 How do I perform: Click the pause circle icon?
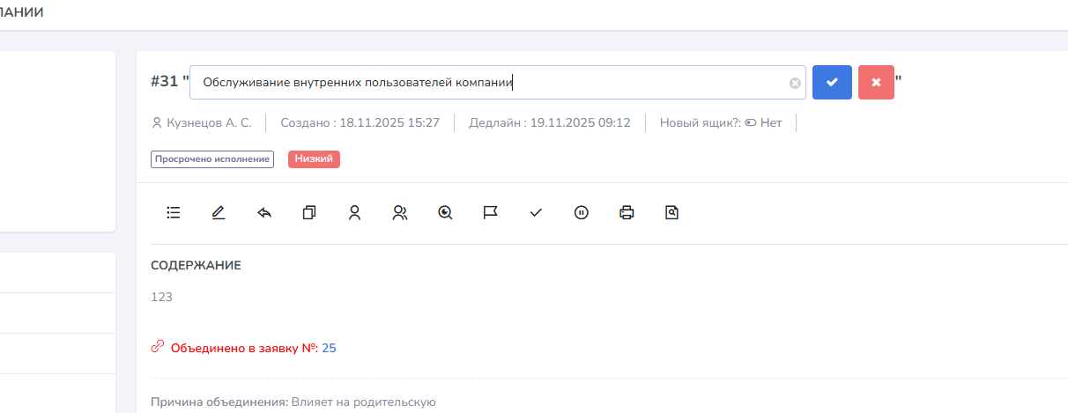click(581, 212)
